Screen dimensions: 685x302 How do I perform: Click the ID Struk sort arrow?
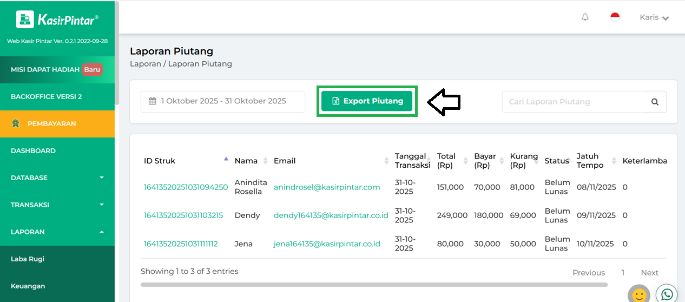point(226,159)
